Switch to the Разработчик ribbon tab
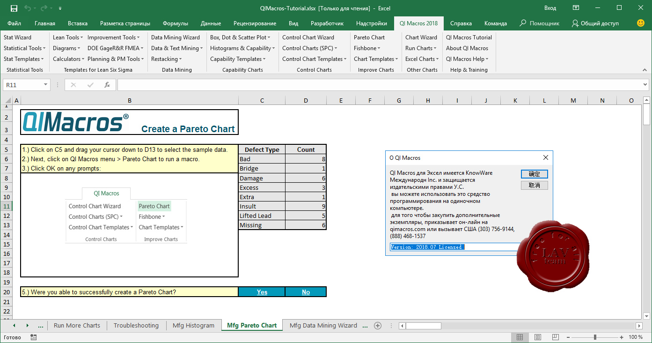 (x=327, y=23)
